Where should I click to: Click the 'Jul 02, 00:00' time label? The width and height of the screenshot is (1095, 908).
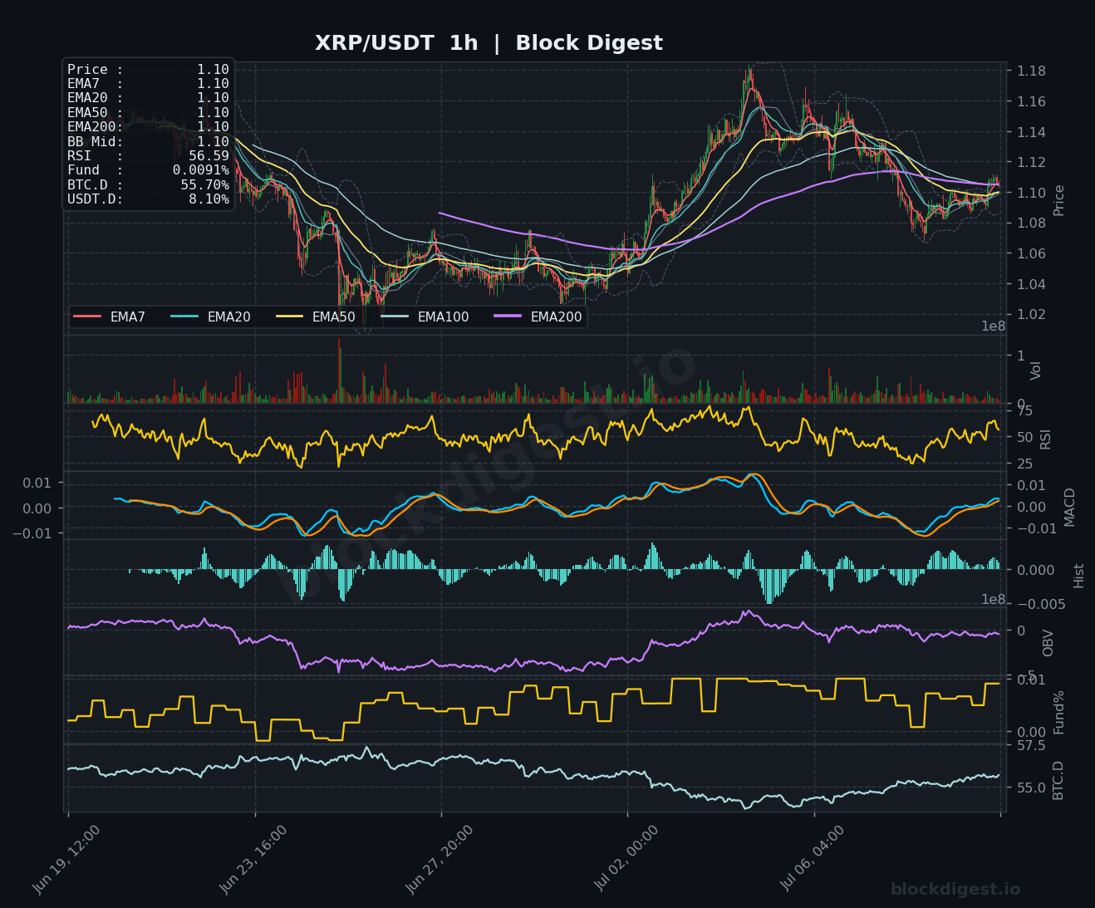coord(626,859)
